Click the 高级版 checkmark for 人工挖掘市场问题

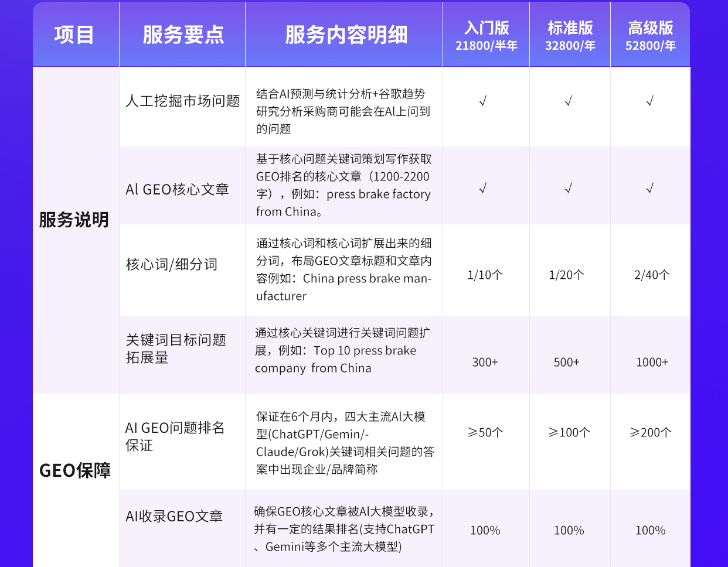(649, 101)
